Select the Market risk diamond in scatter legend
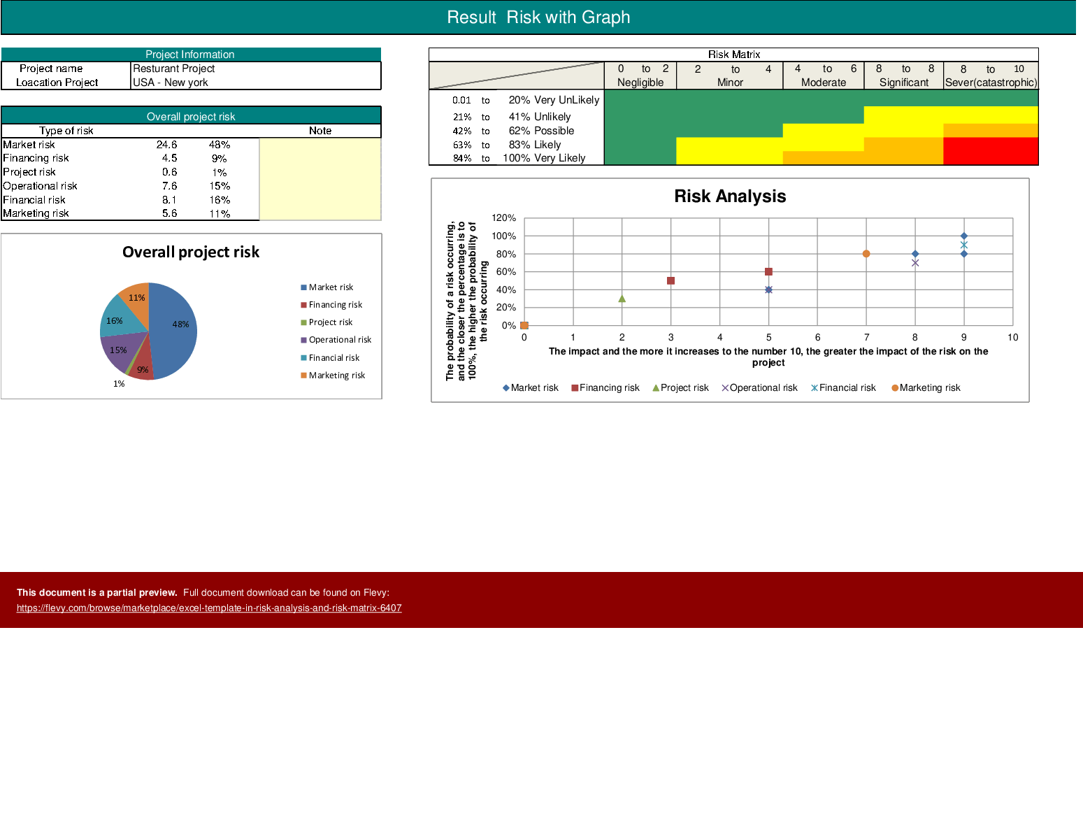Image resolution: width=1083 pixels, height=837 pixels. (x=505, y=388)
